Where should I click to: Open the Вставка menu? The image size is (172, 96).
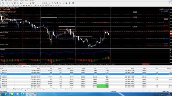[10, 1]
